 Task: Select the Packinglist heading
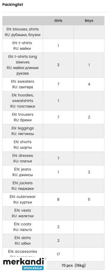click(x=13, y=5)
